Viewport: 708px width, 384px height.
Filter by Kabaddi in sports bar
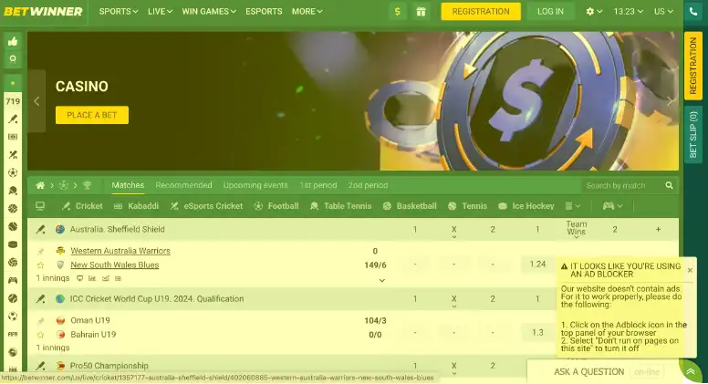[x=136, y=206]
